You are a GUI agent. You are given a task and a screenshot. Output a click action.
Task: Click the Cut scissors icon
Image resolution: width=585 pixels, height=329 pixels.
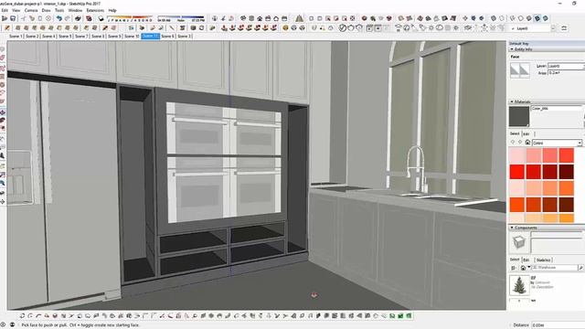click(23, 18)
